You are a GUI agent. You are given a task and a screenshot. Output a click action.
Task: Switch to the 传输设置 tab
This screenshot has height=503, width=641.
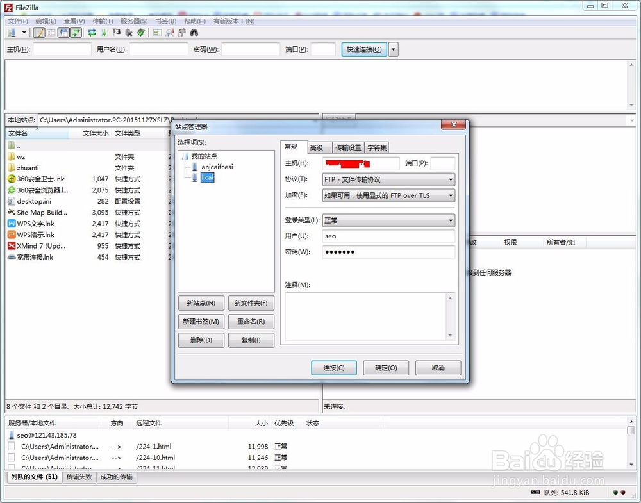pyautogui.click(x=348, y=147)
